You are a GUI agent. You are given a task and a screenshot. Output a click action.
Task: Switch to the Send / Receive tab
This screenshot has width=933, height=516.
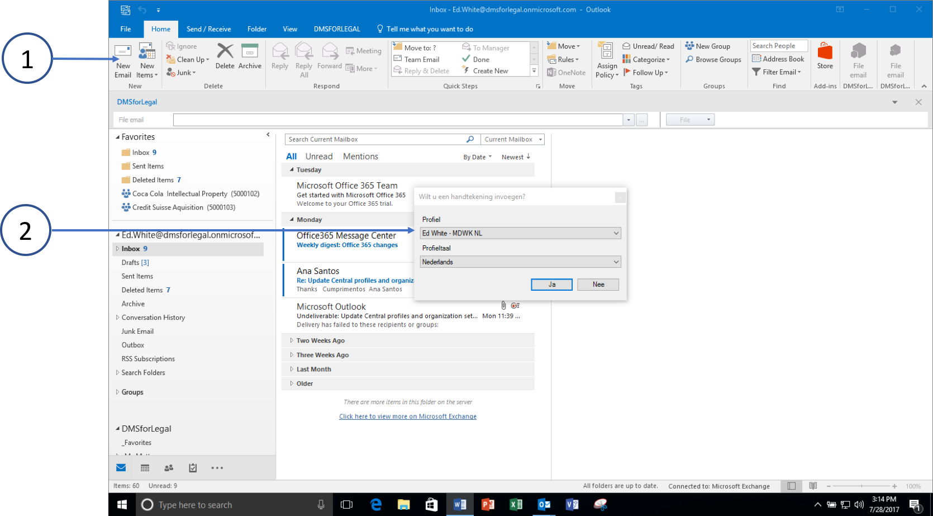[208, 29]
